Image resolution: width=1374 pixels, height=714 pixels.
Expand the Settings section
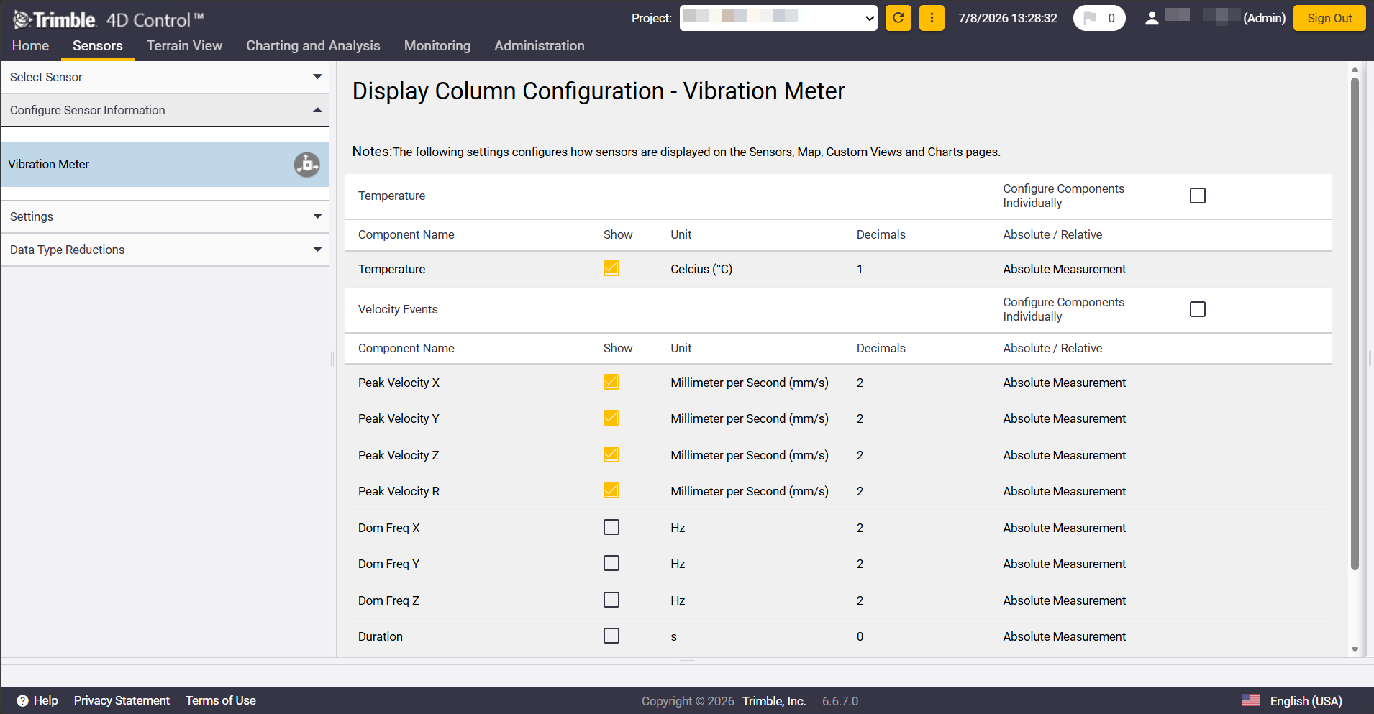pos(165,216)
